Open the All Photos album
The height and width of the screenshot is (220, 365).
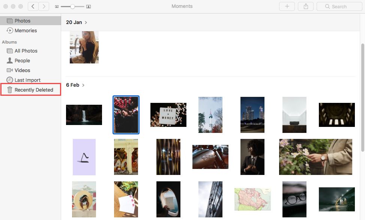(x=26, y=51)
